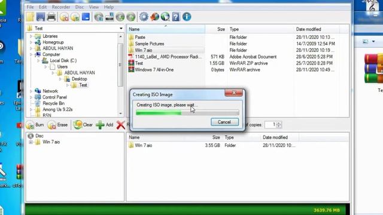Click the blue square toolbar icon
The width and height of the screenshot is (383, 215).
click(86, 17)
